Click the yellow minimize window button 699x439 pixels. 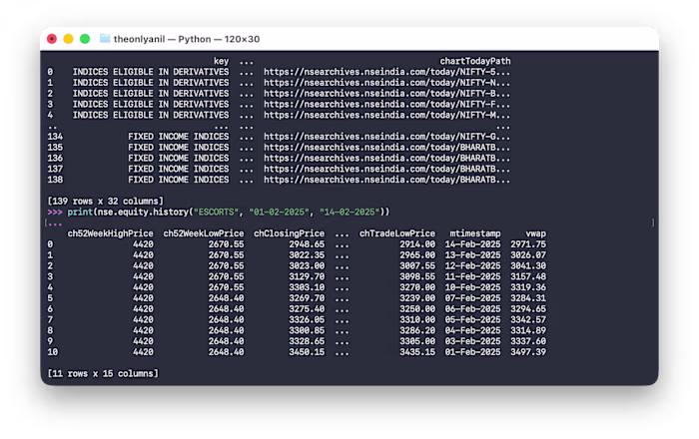tap(68, 39)
